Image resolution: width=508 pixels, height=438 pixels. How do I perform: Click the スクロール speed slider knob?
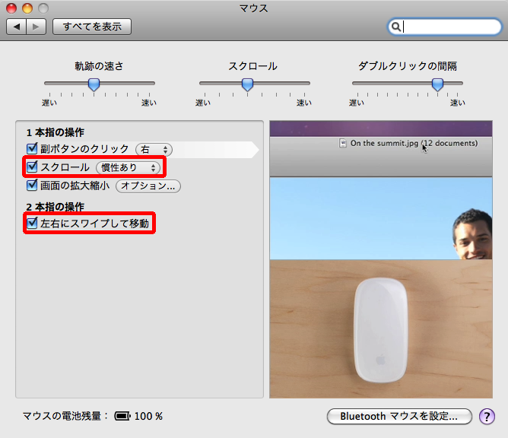[x=247, y=84]
